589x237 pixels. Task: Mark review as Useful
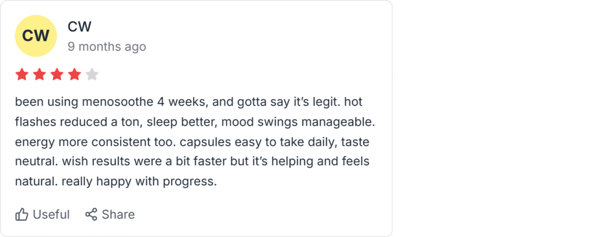pyautogui.click(x=42, y=215)
